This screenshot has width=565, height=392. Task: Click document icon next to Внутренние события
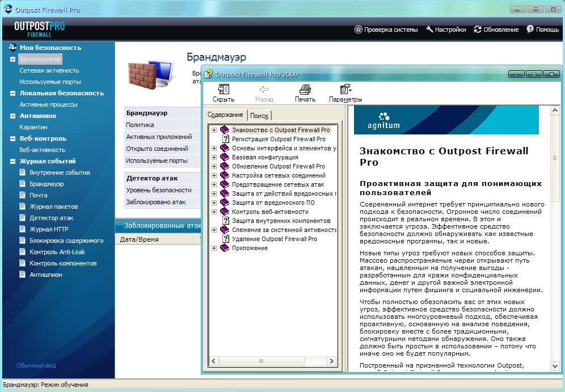[x=23, y=172]
